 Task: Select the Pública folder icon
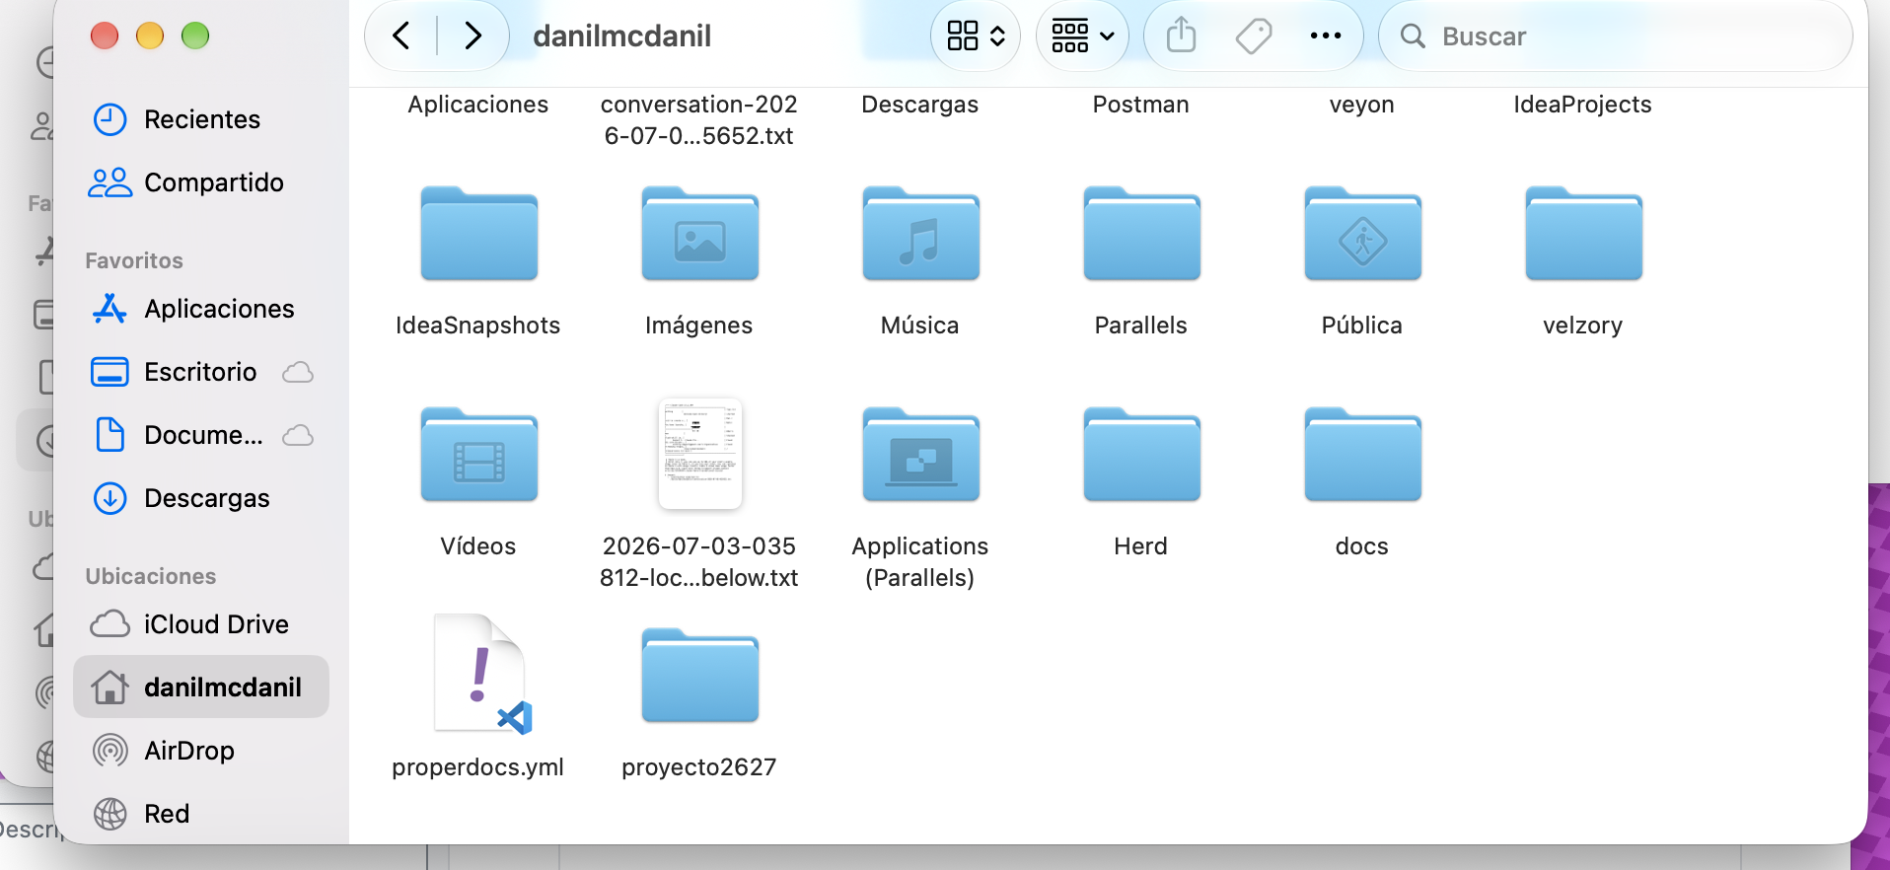(x=1363, y=234)
